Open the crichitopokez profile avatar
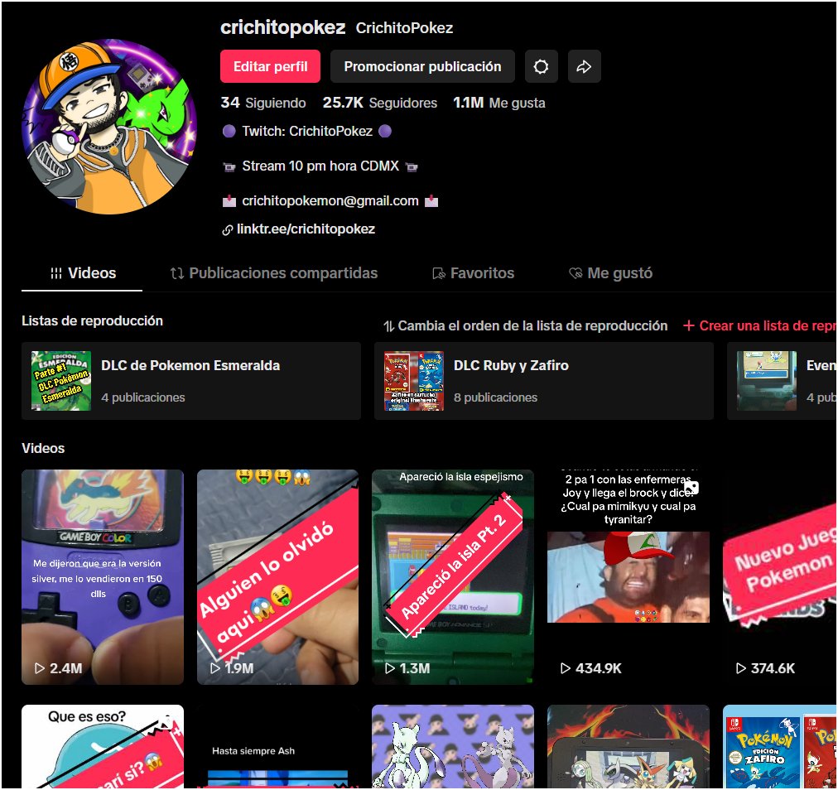 coord(109,126)
